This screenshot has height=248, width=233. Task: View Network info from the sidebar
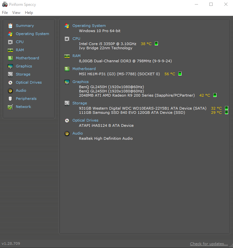[24, 107]
